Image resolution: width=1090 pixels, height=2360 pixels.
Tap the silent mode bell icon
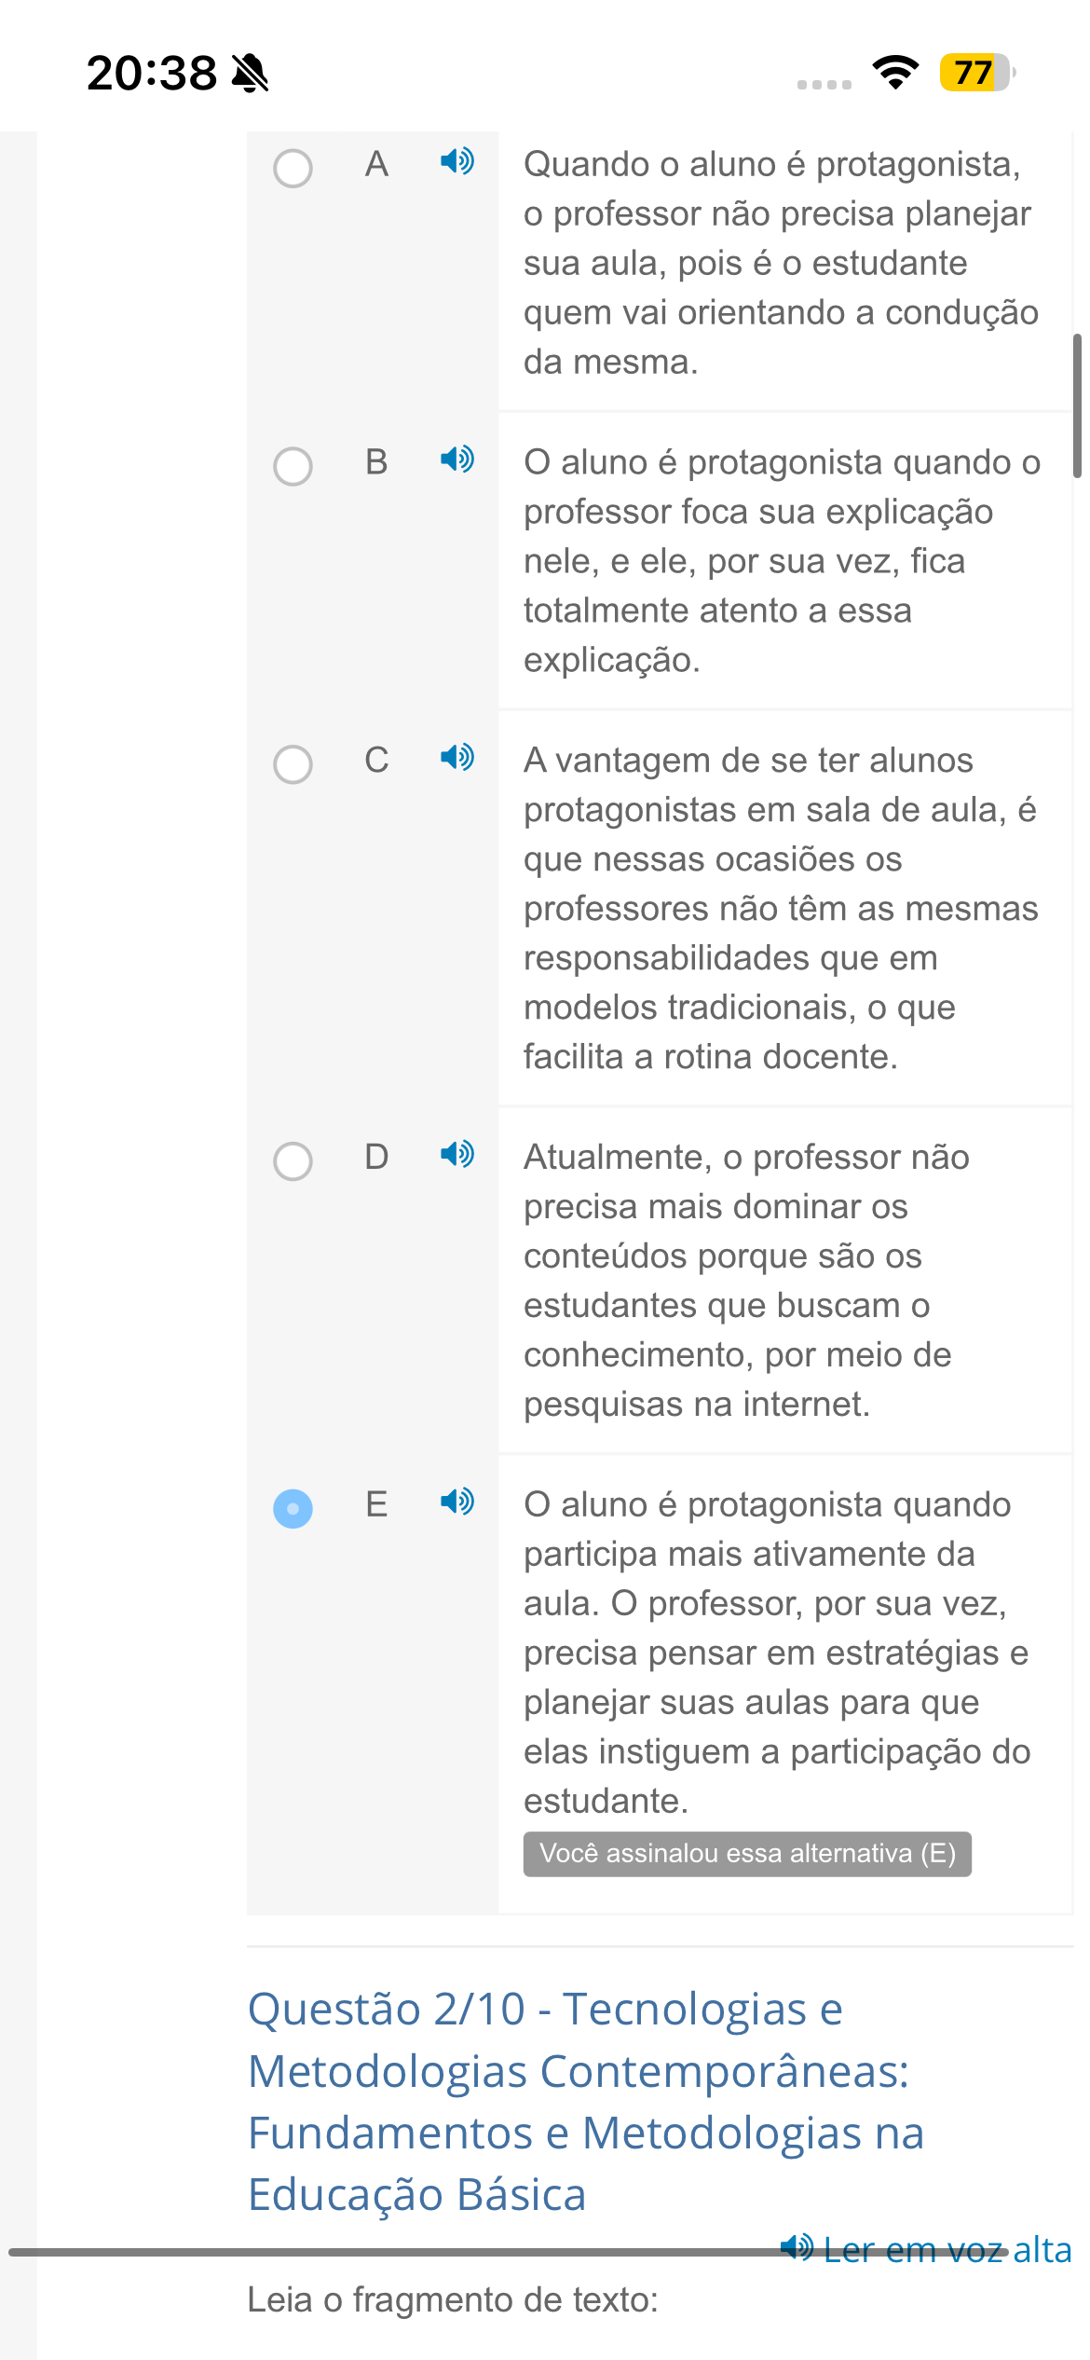250,73
